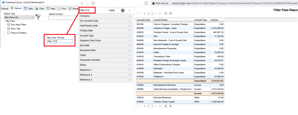This screenshot has height=115, width=298.
Task: Expand the Document Date filter
Action: tap(106, 50)
